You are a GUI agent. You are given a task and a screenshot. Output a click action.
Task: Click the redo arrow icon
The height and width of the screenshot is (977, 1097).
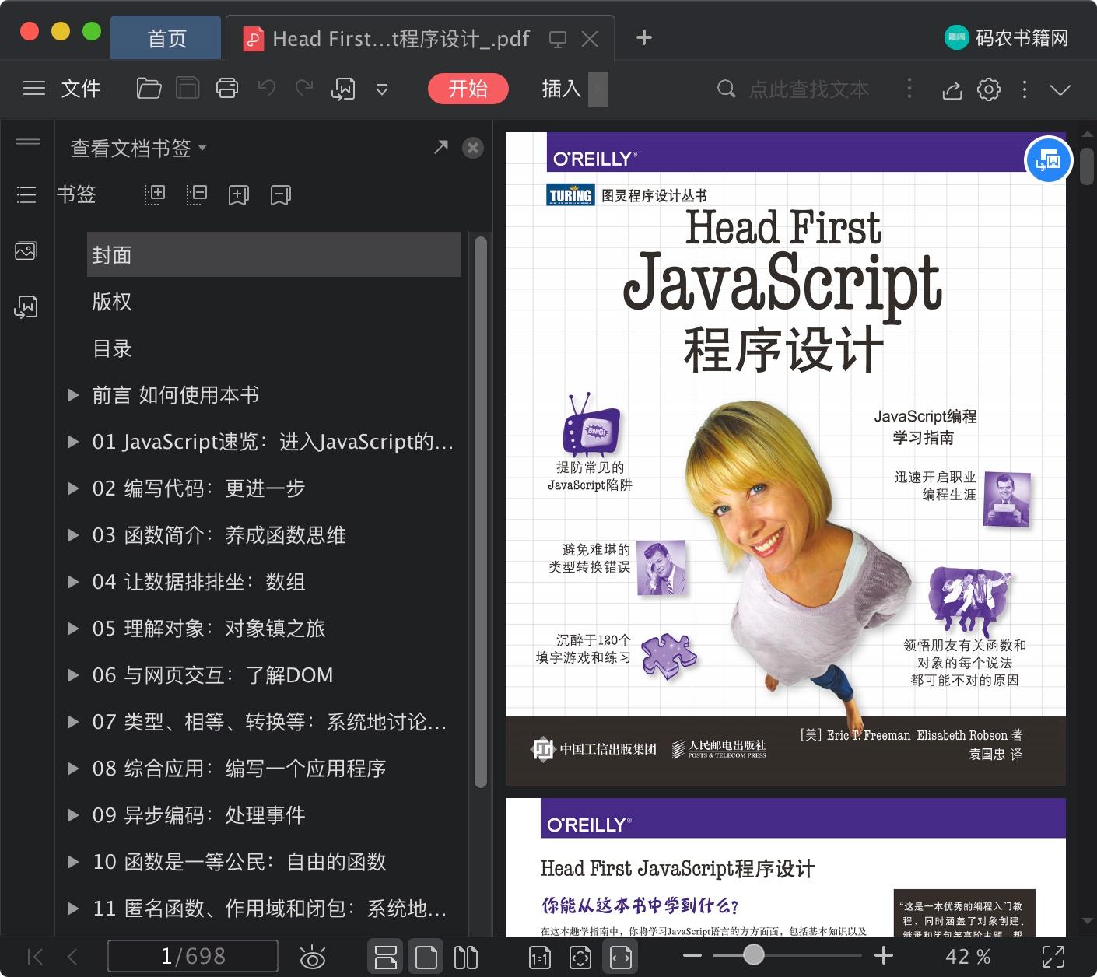point(304,89)
